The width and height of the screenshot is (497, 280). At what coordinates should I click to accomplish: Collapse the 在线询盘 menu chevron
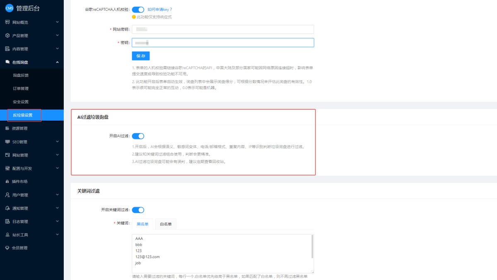[x=57, y=62]
